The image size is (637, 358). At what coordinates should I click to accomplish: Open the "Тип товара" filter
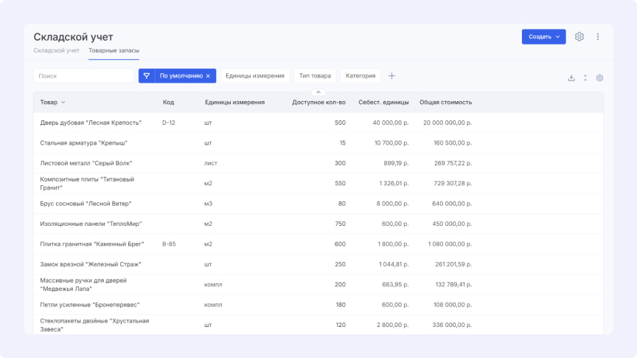pos(315,76)
